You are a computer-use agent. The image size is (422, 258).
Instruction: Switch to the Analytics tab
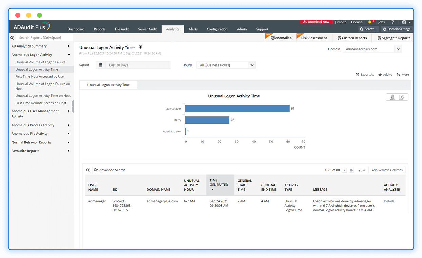[x=173, y=29]
